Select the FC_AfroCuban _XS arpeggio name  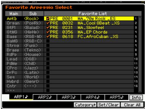point(98,36)
